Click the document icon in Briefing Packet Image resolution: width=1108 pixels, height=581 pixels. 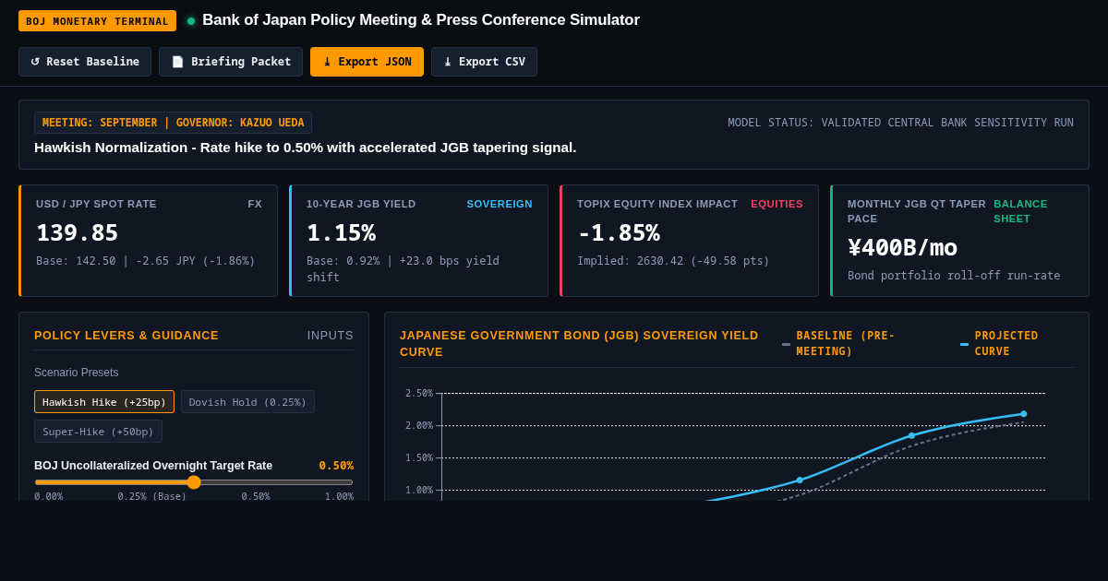(177, 62)
